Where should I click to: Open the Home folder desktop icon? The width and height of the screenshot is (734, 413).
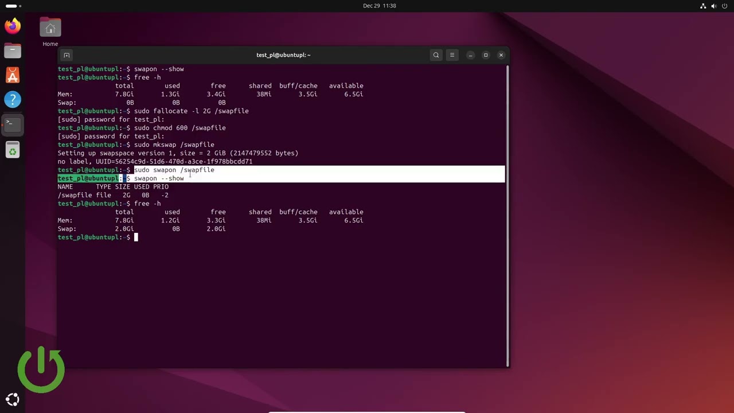[50, 28]
